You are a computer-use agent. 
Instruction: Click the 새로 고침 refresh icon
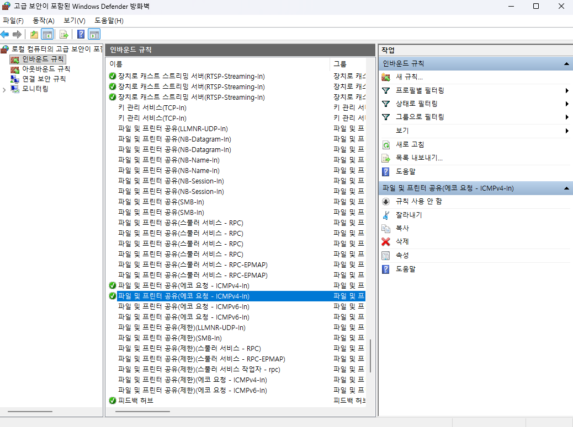[386, 145]
